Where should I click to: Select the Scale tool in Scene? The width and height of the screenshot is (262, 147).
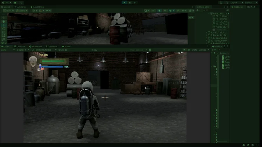[4, 32]
